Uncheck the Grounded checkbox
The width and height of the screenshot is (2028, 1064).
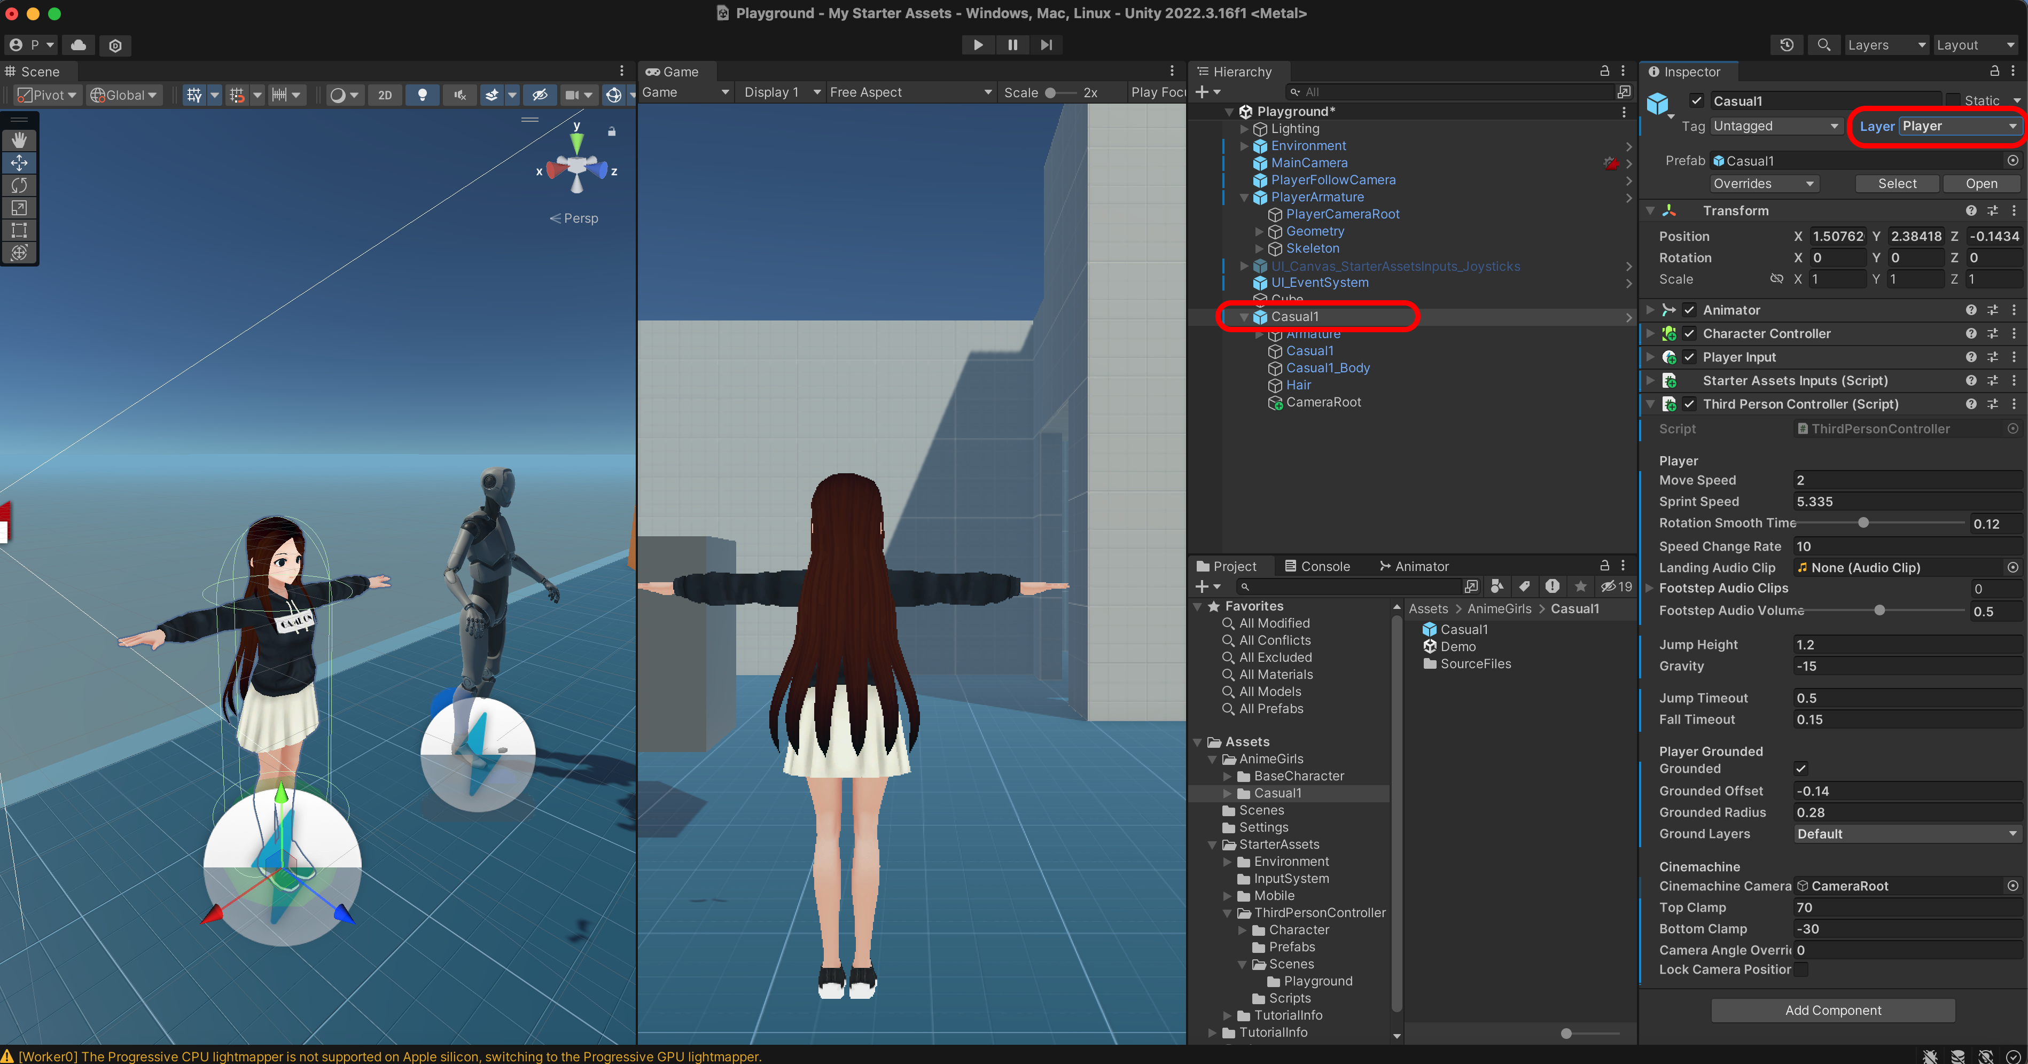coord(1800,769)
